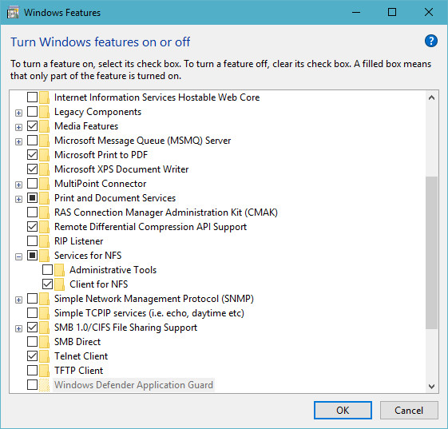Toggle the Services for NFS checkbox
Screen dimensions: 448x429
[32, 255]
